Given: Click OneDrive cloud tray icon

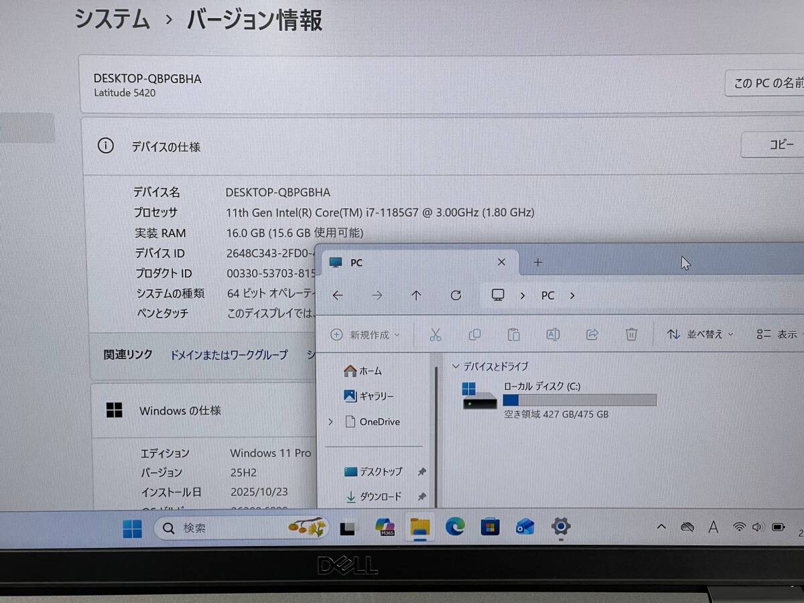Looking at the screenshot, I should coord(687,527).
